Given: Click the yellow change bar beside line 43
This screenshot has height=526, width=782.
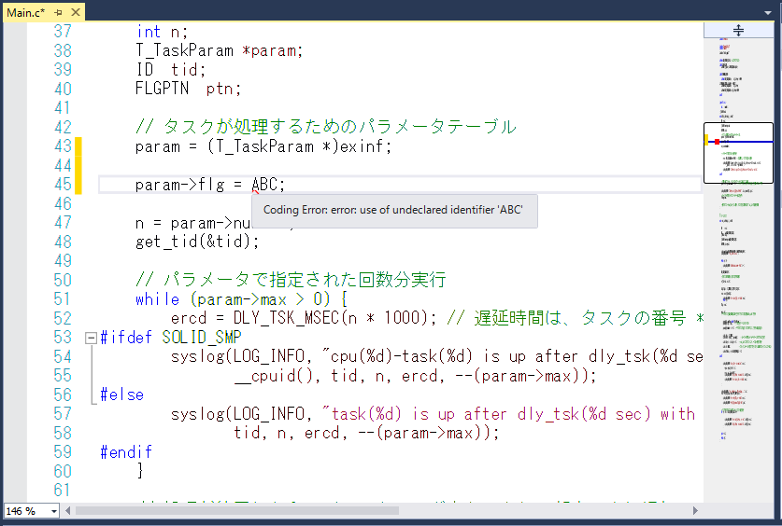Looking at the screenshot, I should click(79, 146).
